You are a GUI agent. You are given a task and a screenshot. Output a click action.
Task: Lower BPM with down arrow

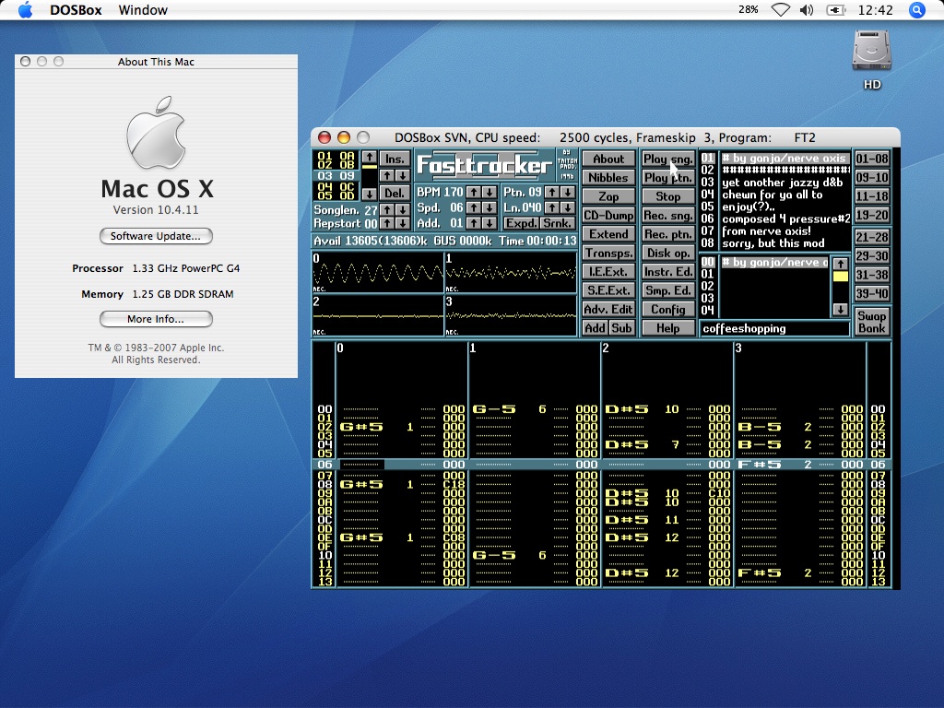(x=490, y=193)
